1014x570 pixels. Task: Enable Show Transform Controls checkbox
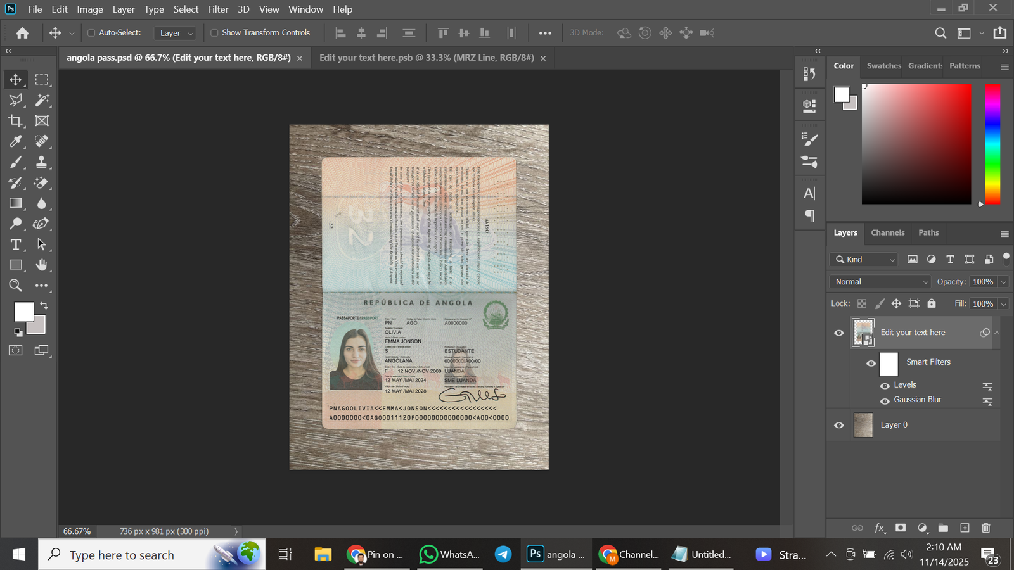(214, 33)
